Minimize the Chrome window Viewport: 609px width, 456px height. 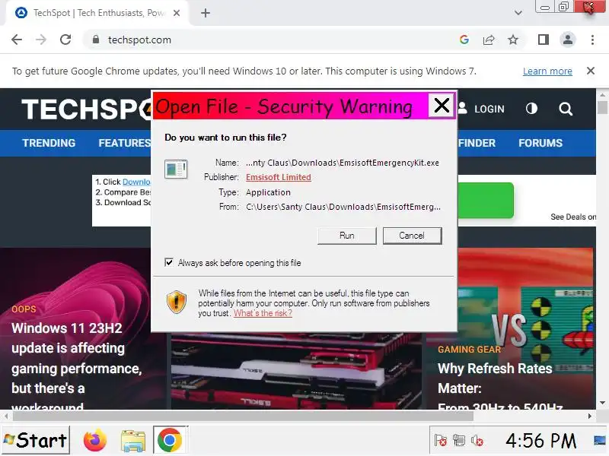[x=545, y=8]
